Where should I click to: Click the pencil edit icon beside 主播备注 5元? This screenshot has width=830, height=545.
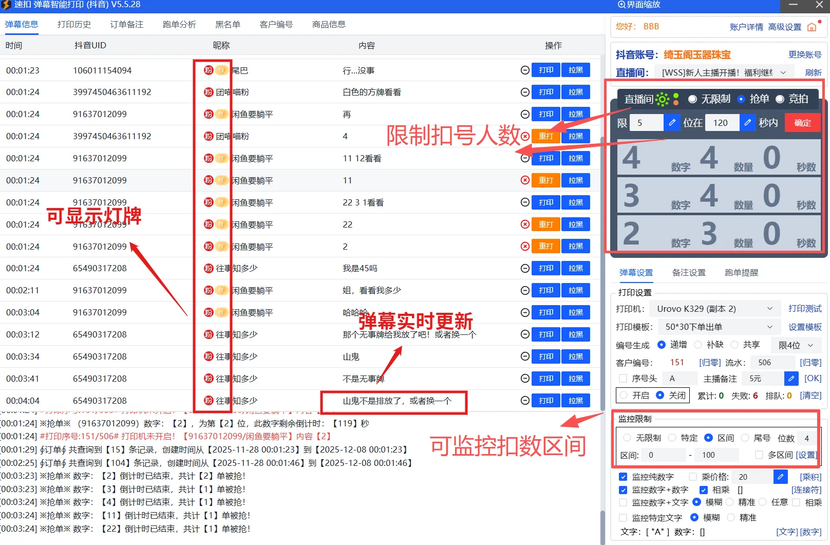point(791,379)
